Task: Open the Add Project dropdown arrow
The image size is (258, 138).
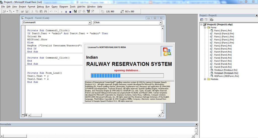Action: coord(7,12)
